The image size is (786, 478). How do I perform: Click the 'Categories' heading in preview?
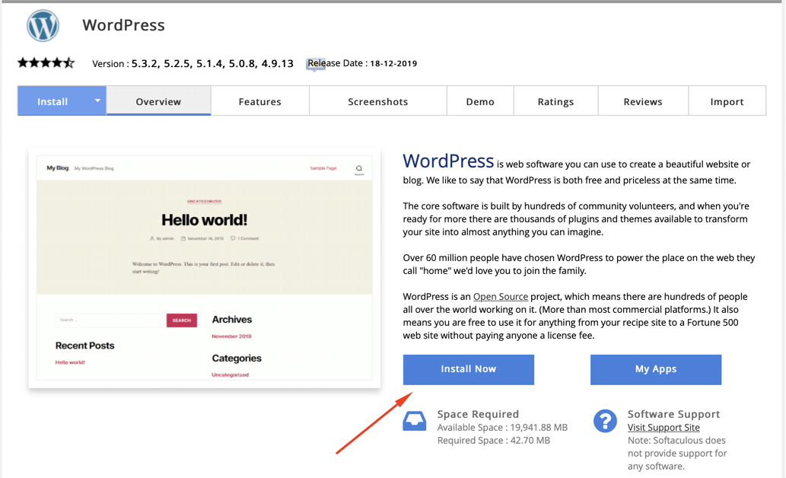coord(237,358)
